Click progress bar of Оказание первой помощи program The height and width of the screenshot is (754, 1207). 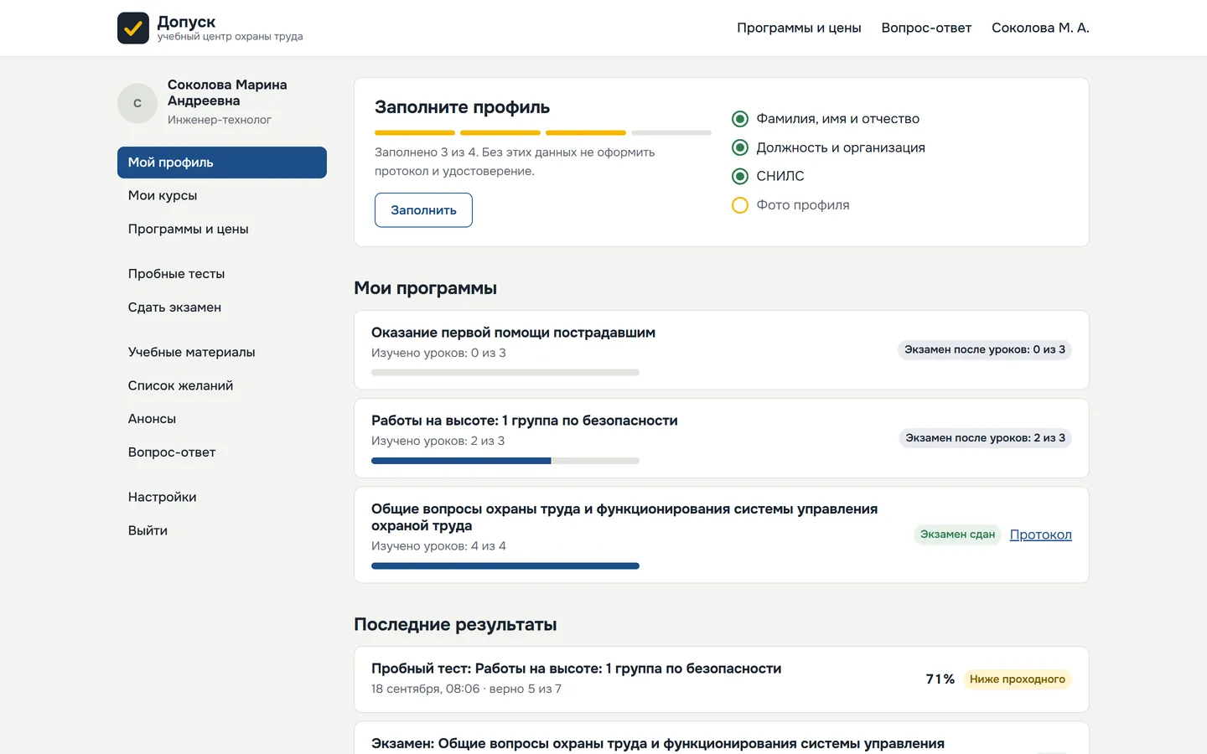tap(505, 373)
